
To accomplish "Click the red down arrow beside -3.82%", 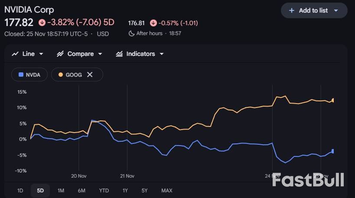I will [42, 23].
